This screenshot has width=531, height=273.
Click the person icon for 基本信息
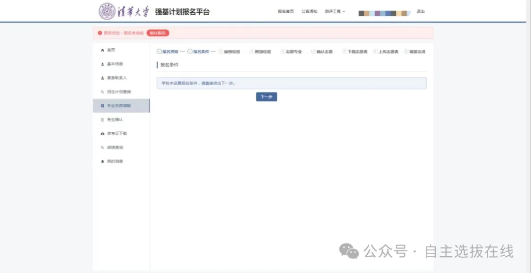pyautogui.click(x=102, y=64)
